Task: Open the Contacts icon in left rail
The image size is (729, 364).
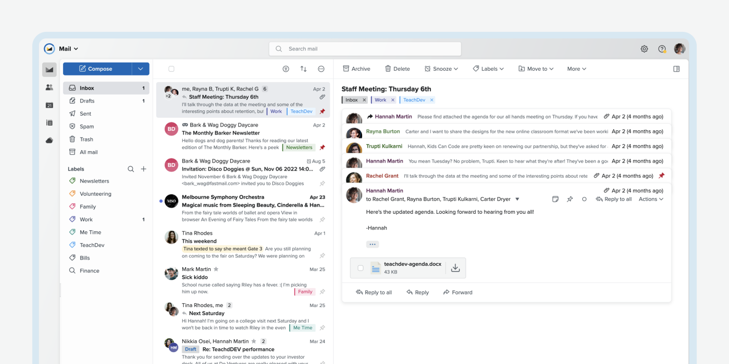Action: point(49,87)
